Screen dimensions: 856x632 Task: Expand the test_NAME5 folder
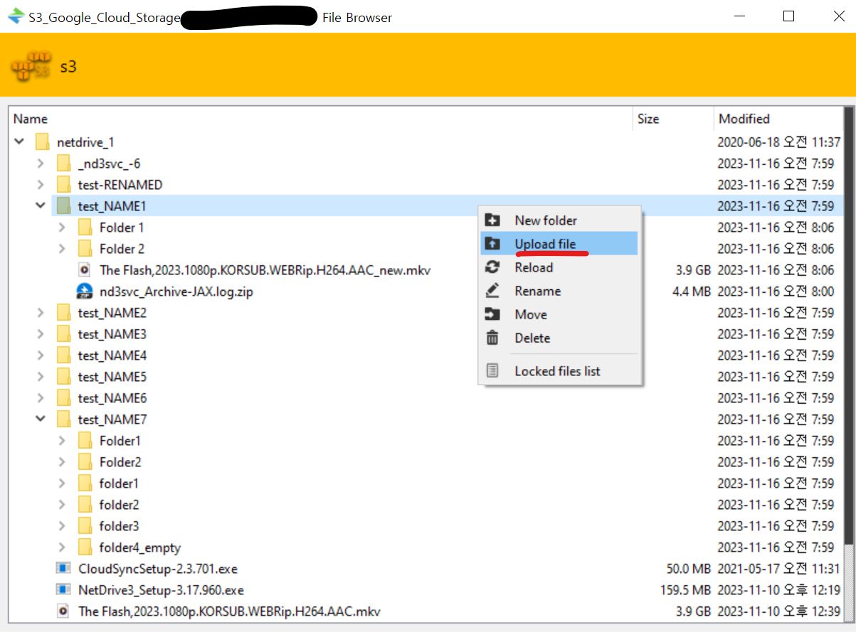(41, 377)
